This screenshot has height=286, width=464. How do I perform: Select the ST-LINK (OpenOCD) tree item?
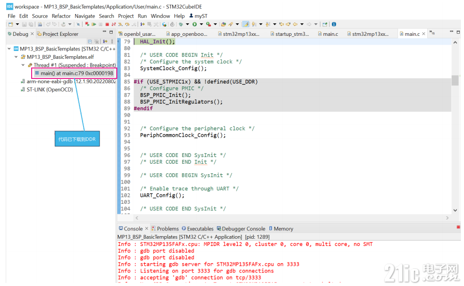coord(47,89)
